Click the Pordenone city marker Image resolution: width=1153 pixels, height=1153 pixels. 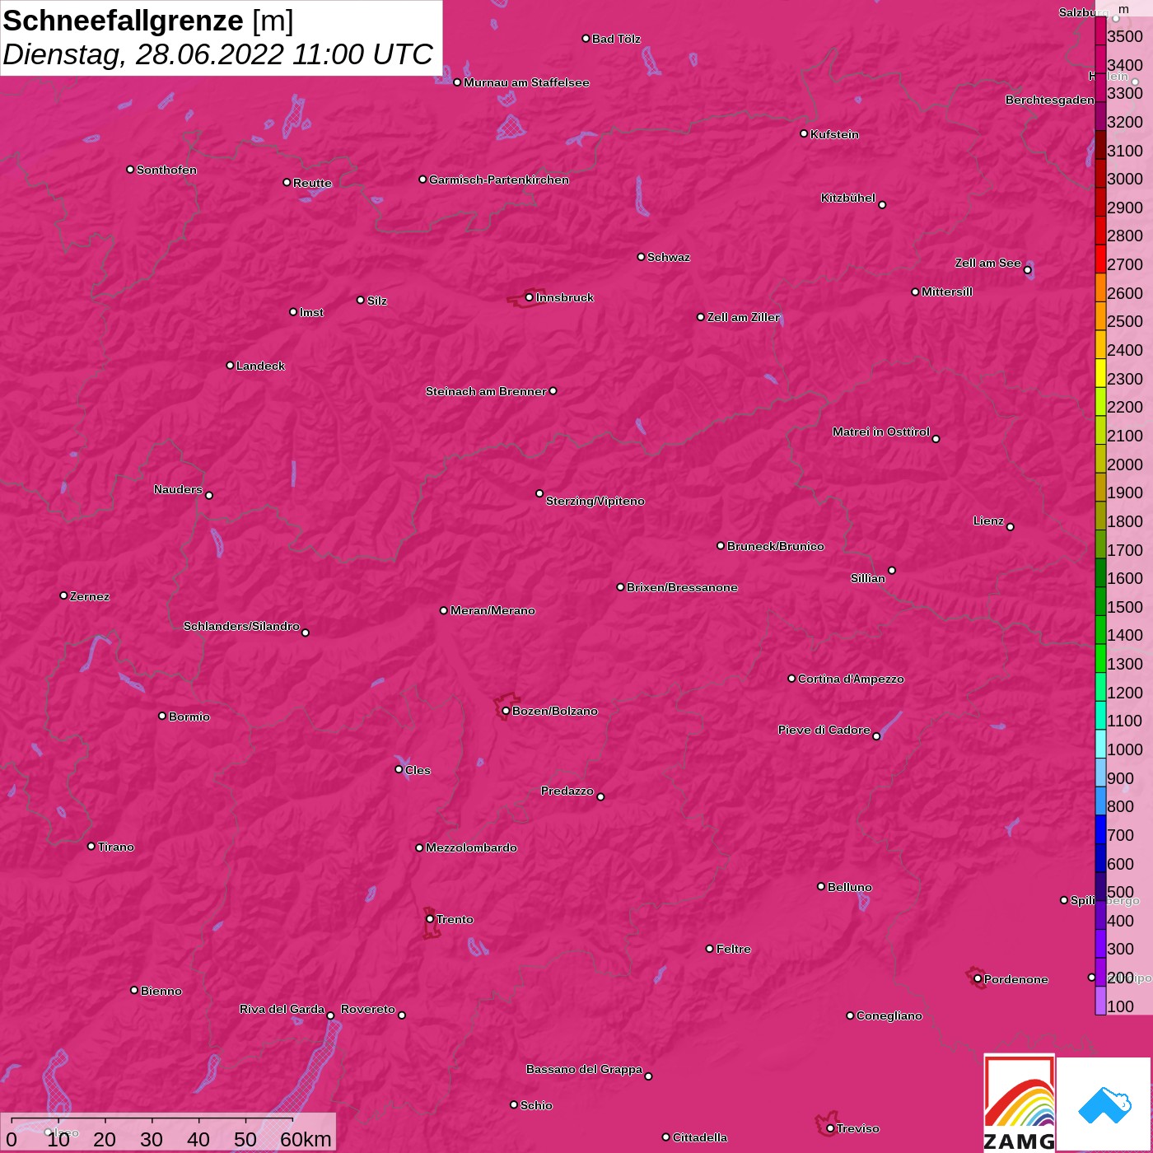(x=978, y=979)
